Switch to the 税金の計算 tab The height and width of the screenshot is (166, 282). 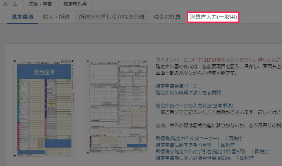point(167,17)
